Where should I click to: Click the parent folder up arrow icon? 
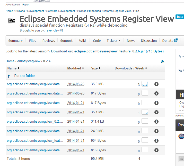9,76
